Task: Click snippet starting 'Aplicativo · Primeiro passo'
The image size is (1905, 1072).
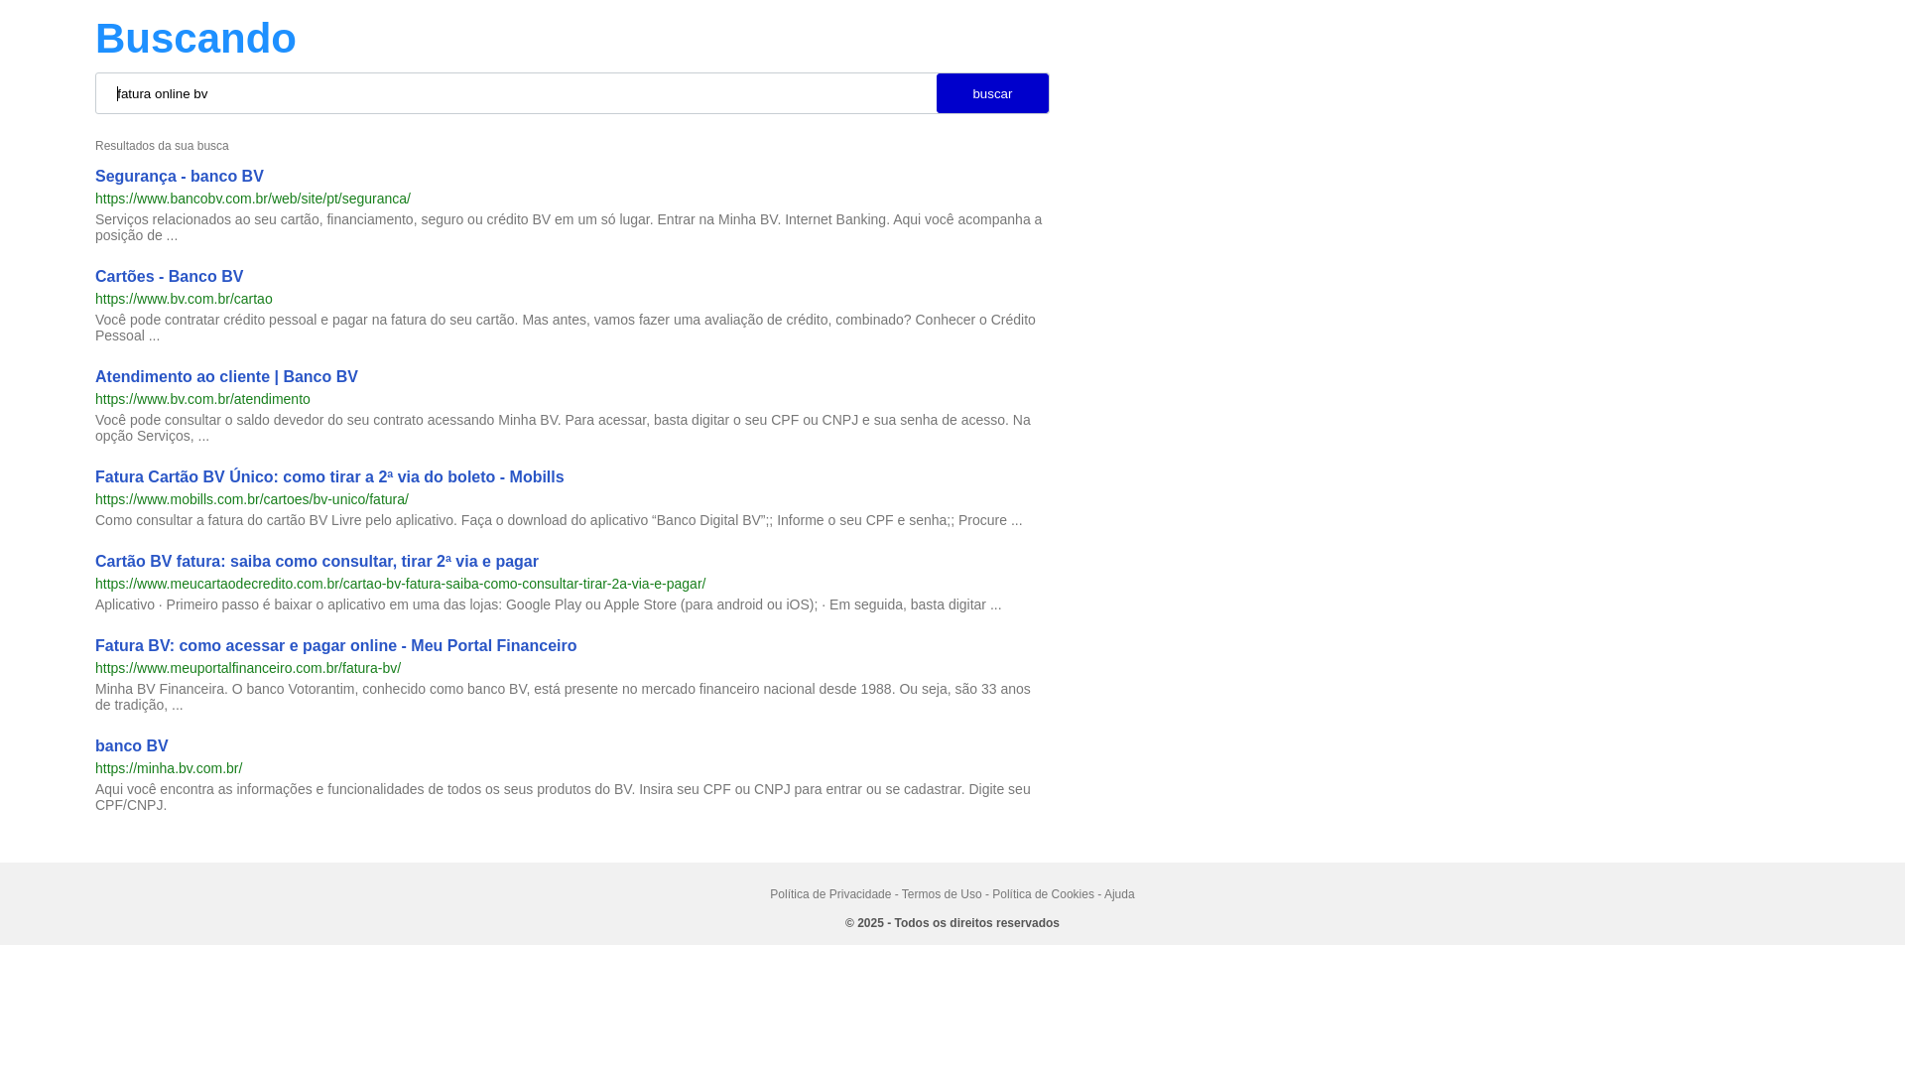Action: click(x=549, y=604)
